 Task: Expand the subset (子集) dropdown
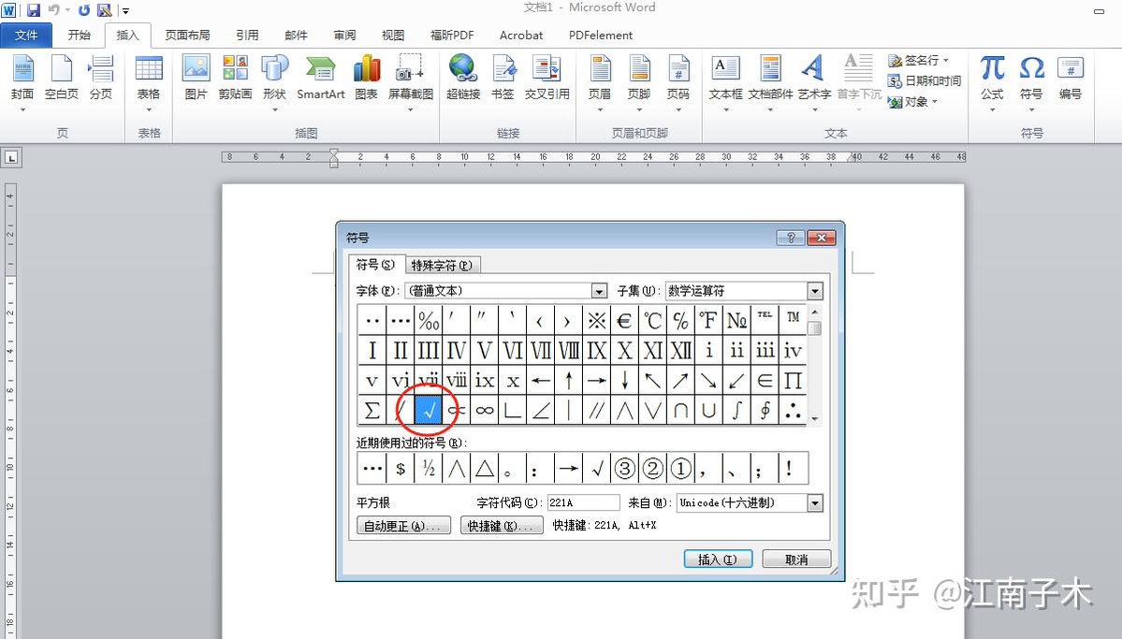815,291
